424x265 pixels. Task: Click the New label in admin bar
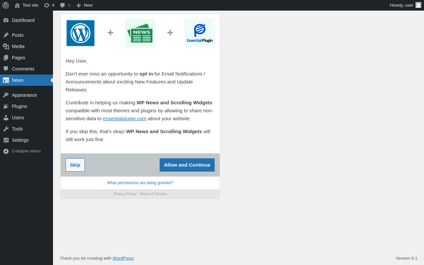pyautogui.click(x=88, y=5)
